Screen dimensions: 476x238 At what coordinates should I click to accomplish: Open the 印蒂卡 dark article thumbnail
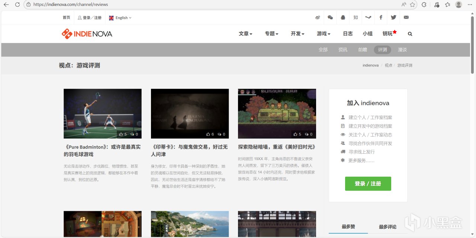tap(190, 114)
